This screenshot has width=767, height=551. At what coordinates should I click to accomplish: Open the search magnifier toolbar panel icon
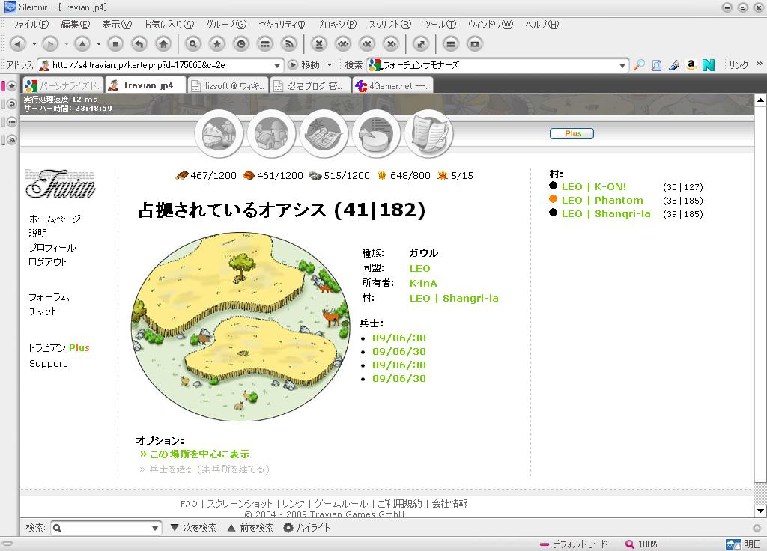(193, 44)
